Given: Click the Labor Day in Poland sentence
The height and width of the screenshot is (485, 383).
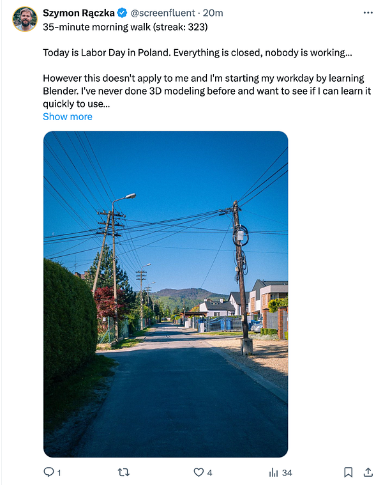Looking at the screenshot, I should (197, 53).
